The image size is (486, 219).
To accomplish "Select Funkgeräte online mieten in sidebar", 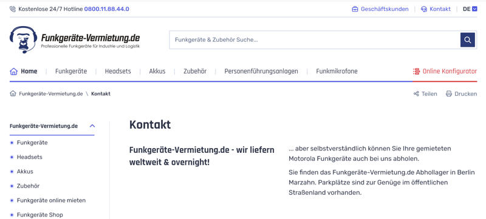I will pyautogui.click(x=51, y=200).
